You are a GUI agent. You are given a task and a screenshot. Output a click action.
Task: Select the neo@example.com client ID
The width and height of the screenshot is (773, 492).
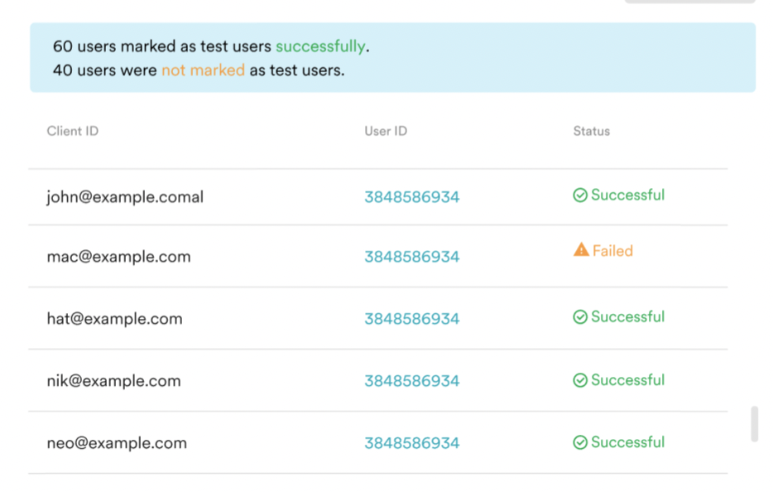(117, 443)
